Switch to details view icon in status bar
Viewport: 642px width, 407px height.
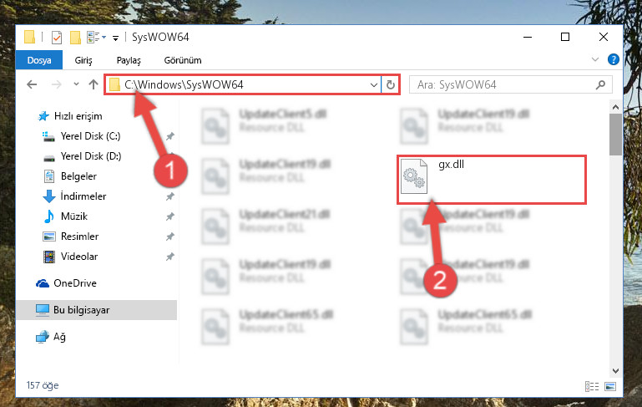tap(592, 386)
